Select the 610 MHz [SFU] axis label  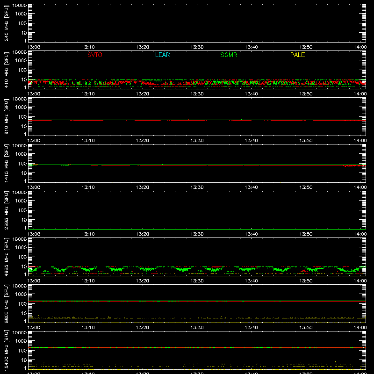[6, 116]
